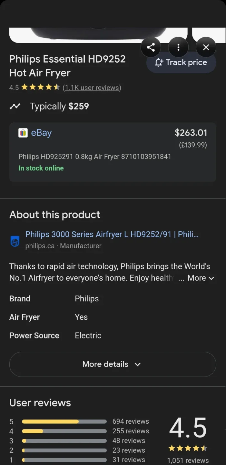226x465 pixels.
Task: Open the 1.1K user reviews link
Action: click(x=92, y=88)
